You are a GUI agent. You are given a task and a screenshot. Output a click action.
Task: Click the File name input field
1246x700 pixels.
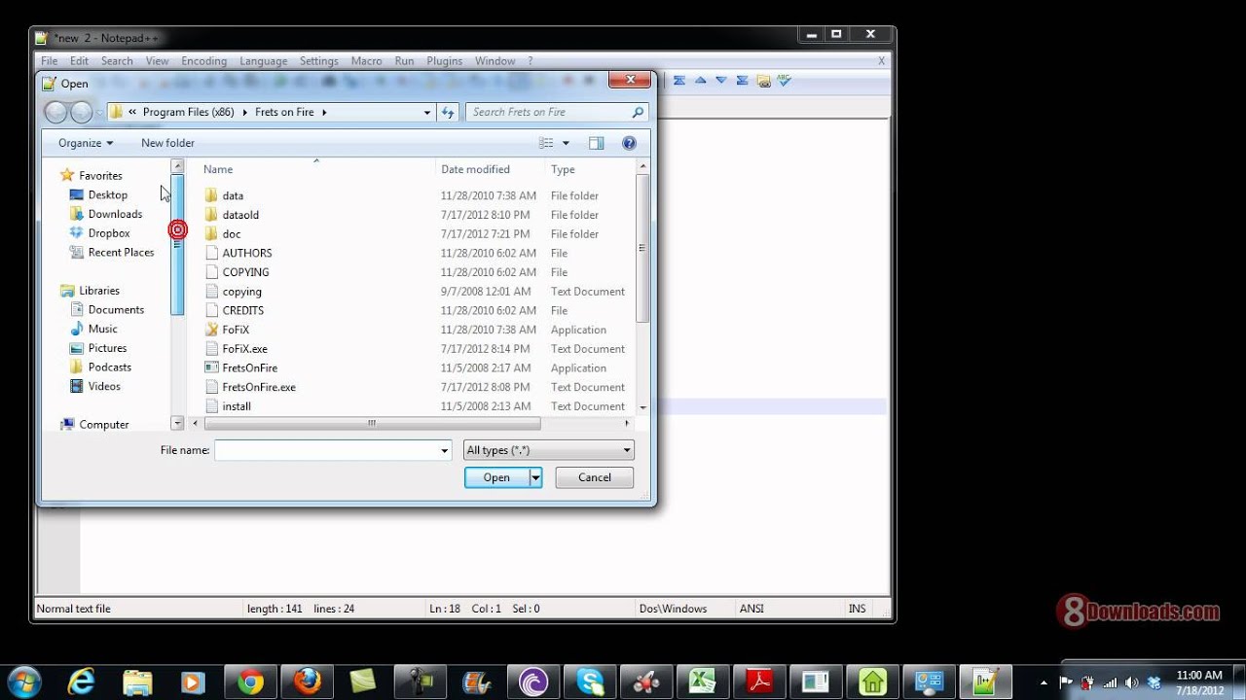[x=326, y=450]
